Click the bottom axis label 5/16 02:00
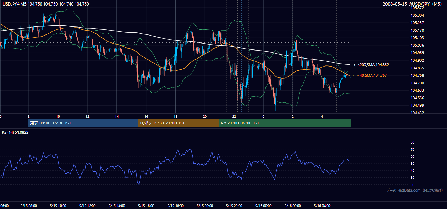 pyautogui.click(x=293, y=206)
